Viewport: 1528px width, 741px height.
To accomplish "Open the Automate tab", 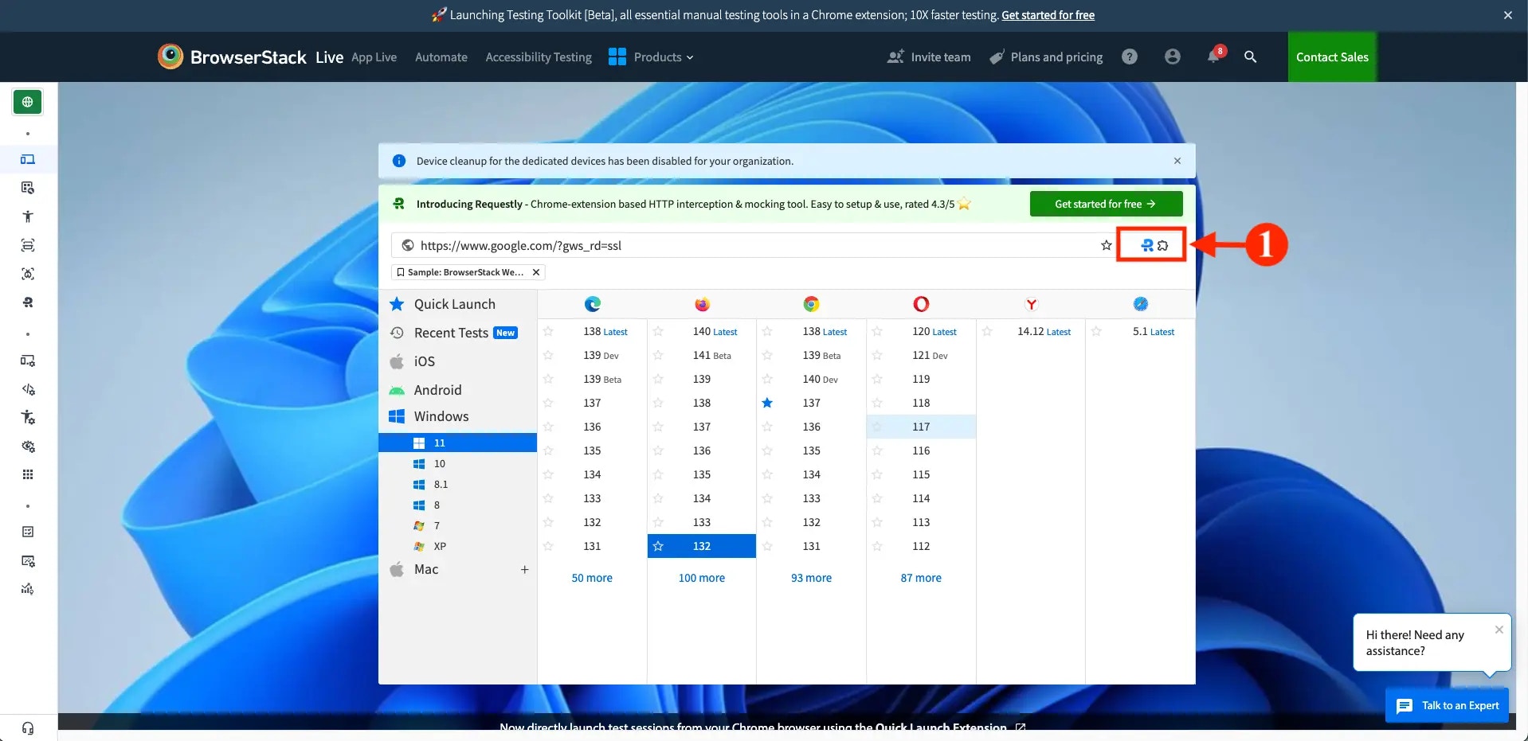I will pos(441,57).
